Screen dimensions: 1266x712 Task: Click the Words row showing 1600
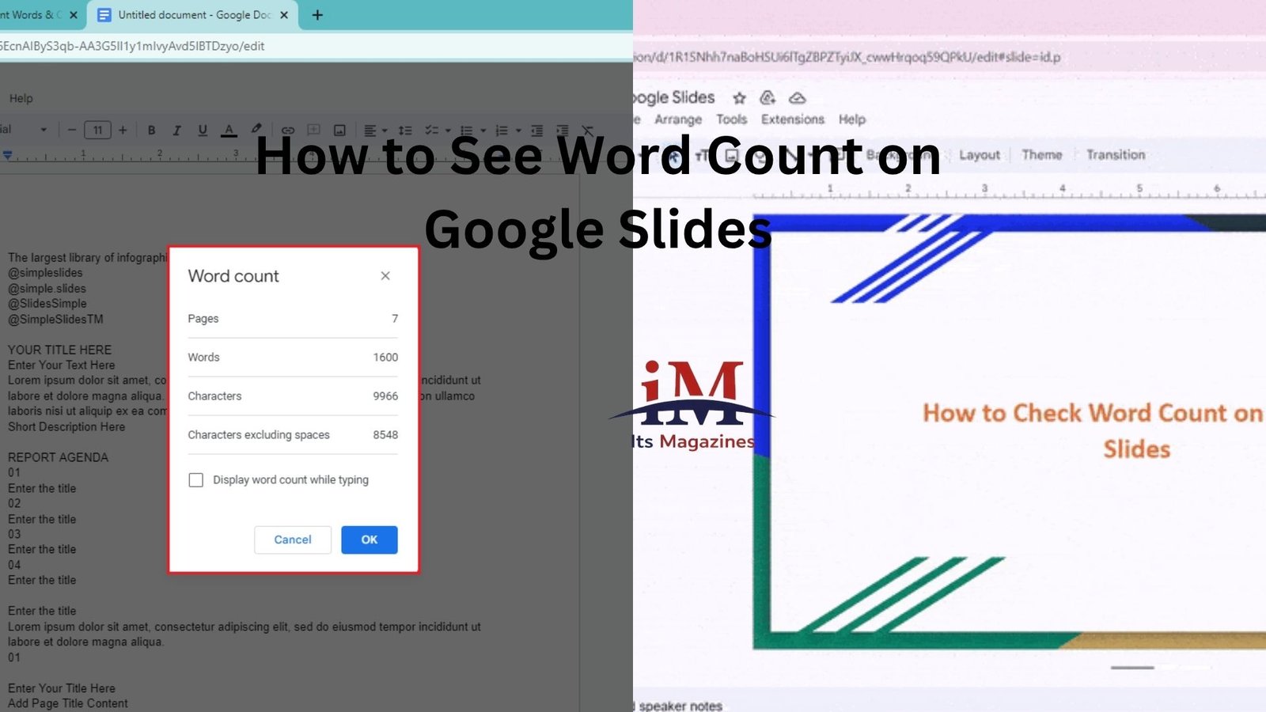pos(293,358)
